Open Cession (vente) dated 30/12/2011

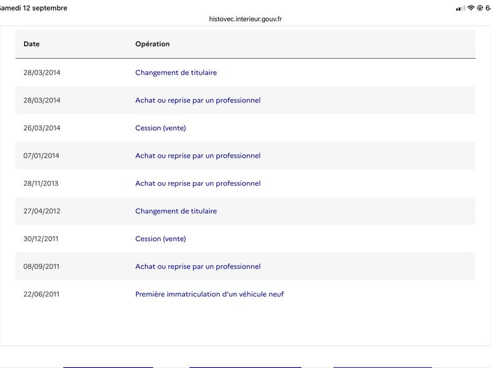(161, 239)
